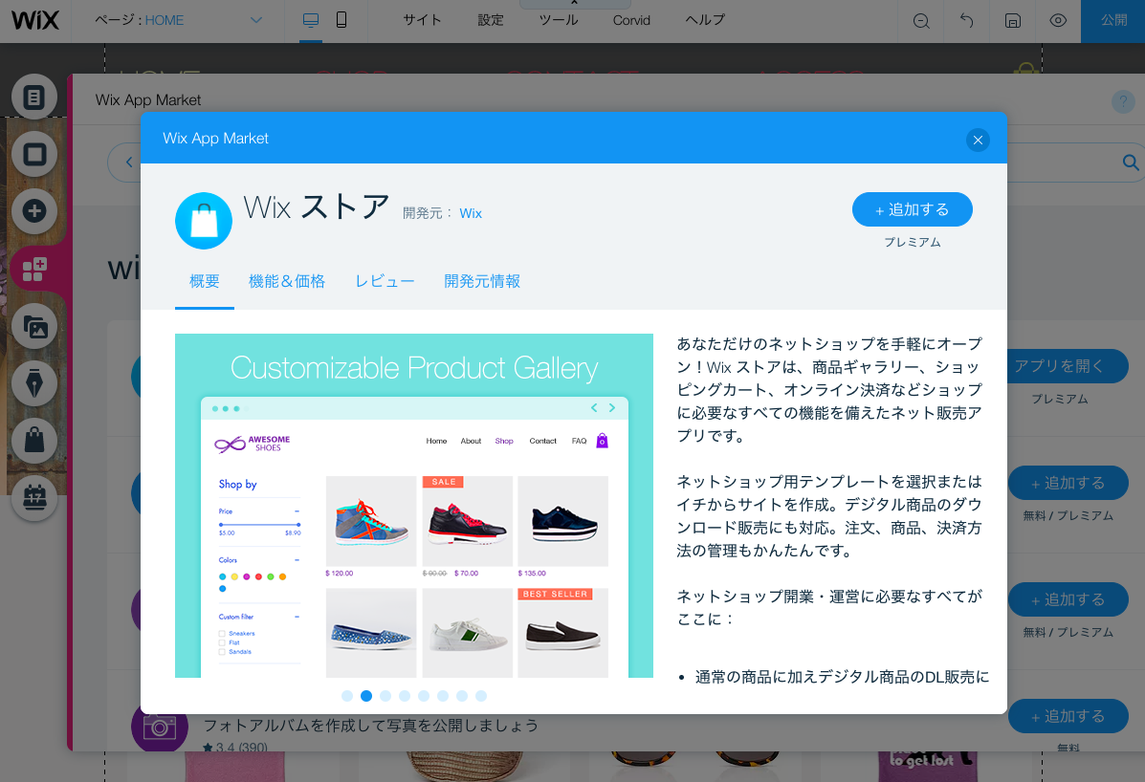Open the ヘルプ menu
1145x782 pixels.
point(705,20)
